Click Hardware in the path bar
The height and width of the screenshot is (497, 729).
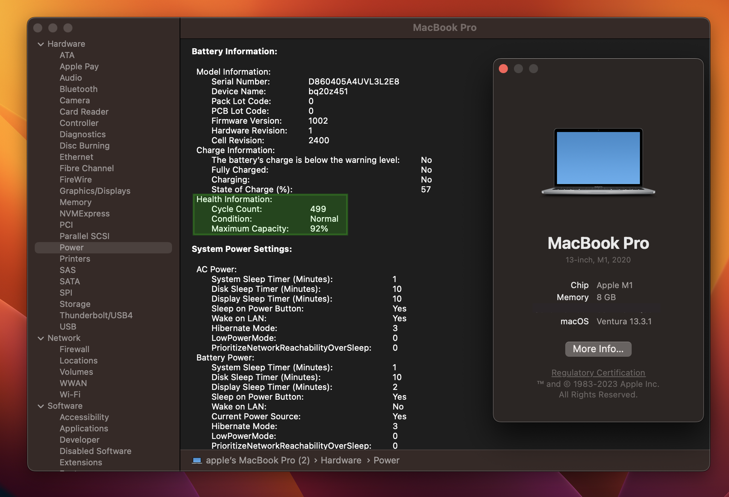(x=341, y=460)
